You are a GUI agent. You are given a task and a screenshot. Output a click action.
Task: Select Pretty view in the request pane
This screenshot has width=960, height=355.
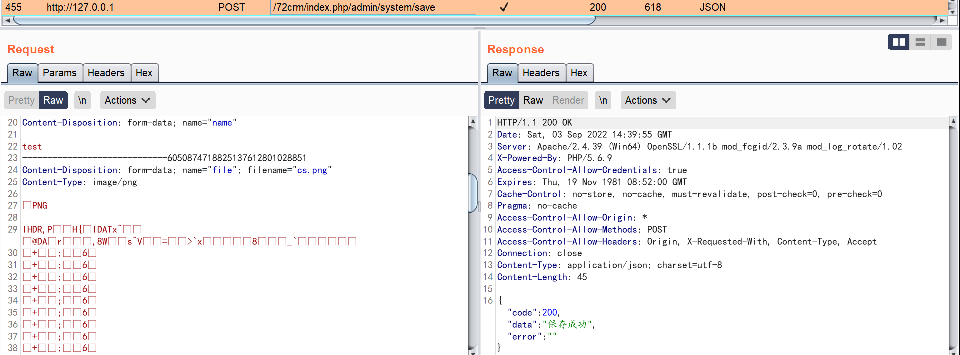pyautogui.click(x=21, y=100)
